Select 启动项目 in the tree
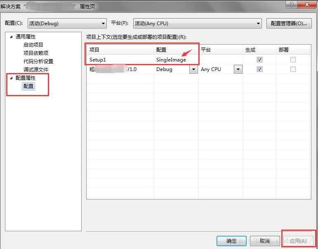Screen dimensions: 318x249 pos(33,45)
